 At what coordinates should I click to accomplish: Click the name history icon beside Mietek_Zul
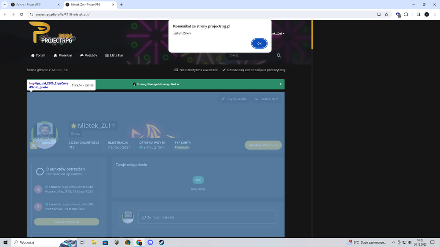[114, 126]
